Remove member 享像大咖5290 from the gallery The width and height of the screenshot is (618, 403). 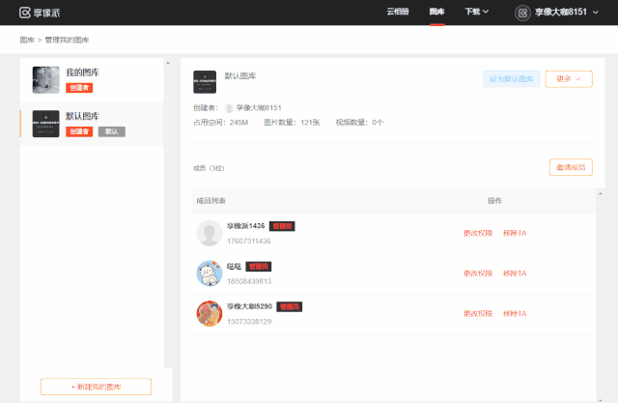coord(514,313)
